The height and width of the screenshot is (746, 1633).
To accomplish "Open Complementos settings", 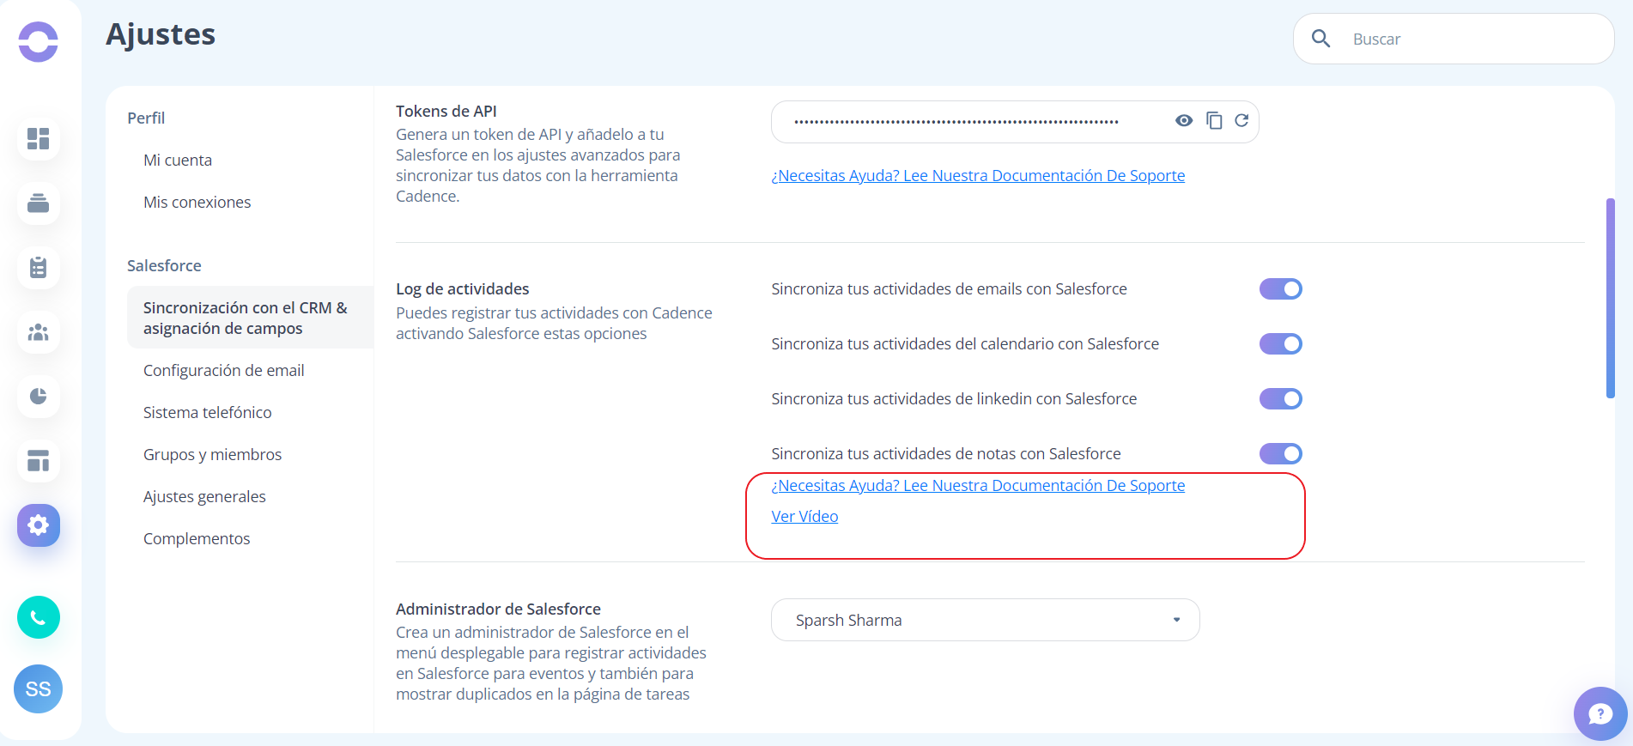I will 197,539.
